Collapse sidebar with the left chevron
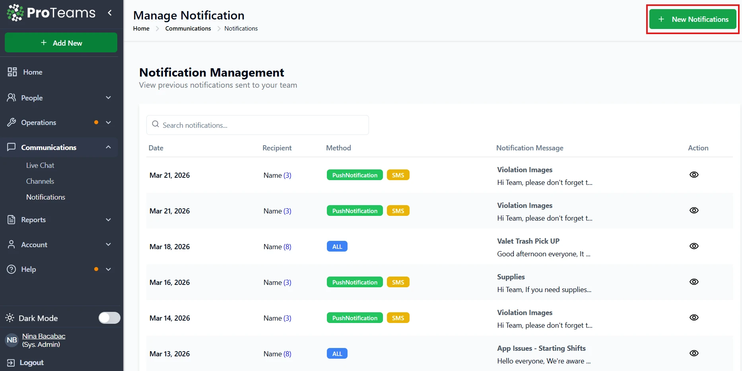The width and height of the screenshot is (742, 371). click(110, 13)
